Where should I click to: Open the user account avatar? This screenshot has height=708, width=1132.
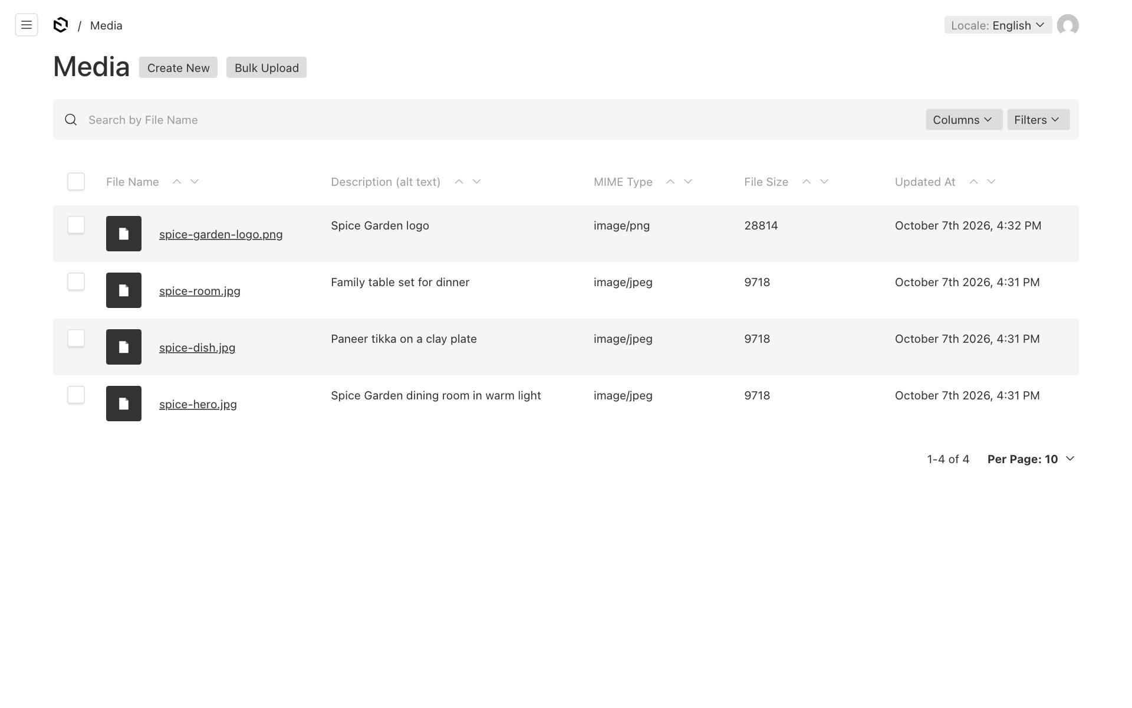point(1068,25)
